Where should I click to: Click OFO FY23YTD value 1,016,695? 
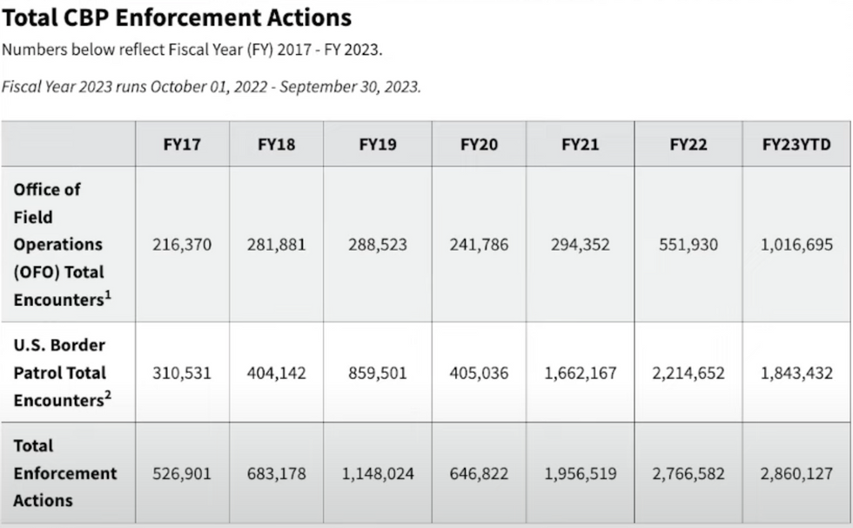point(796,245)
